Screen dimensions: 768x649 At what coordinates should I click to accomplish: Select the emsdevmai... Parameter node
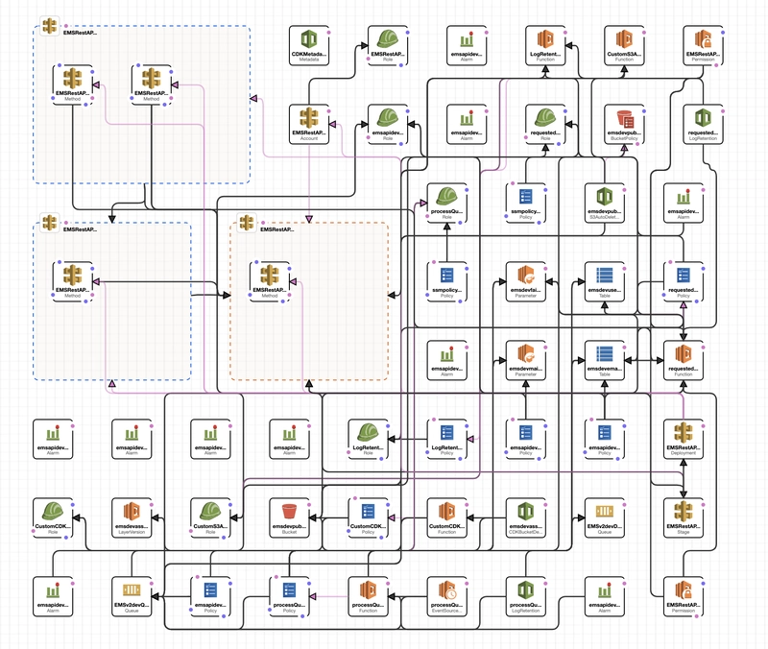(x=525, y=360)
